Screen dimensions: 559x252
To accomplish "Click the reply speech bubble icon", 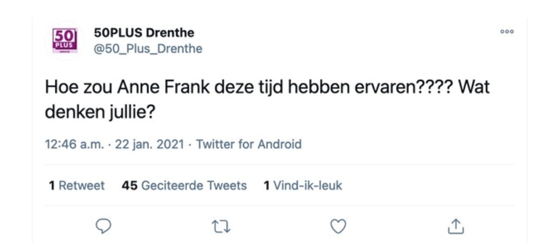I will 105,226.
